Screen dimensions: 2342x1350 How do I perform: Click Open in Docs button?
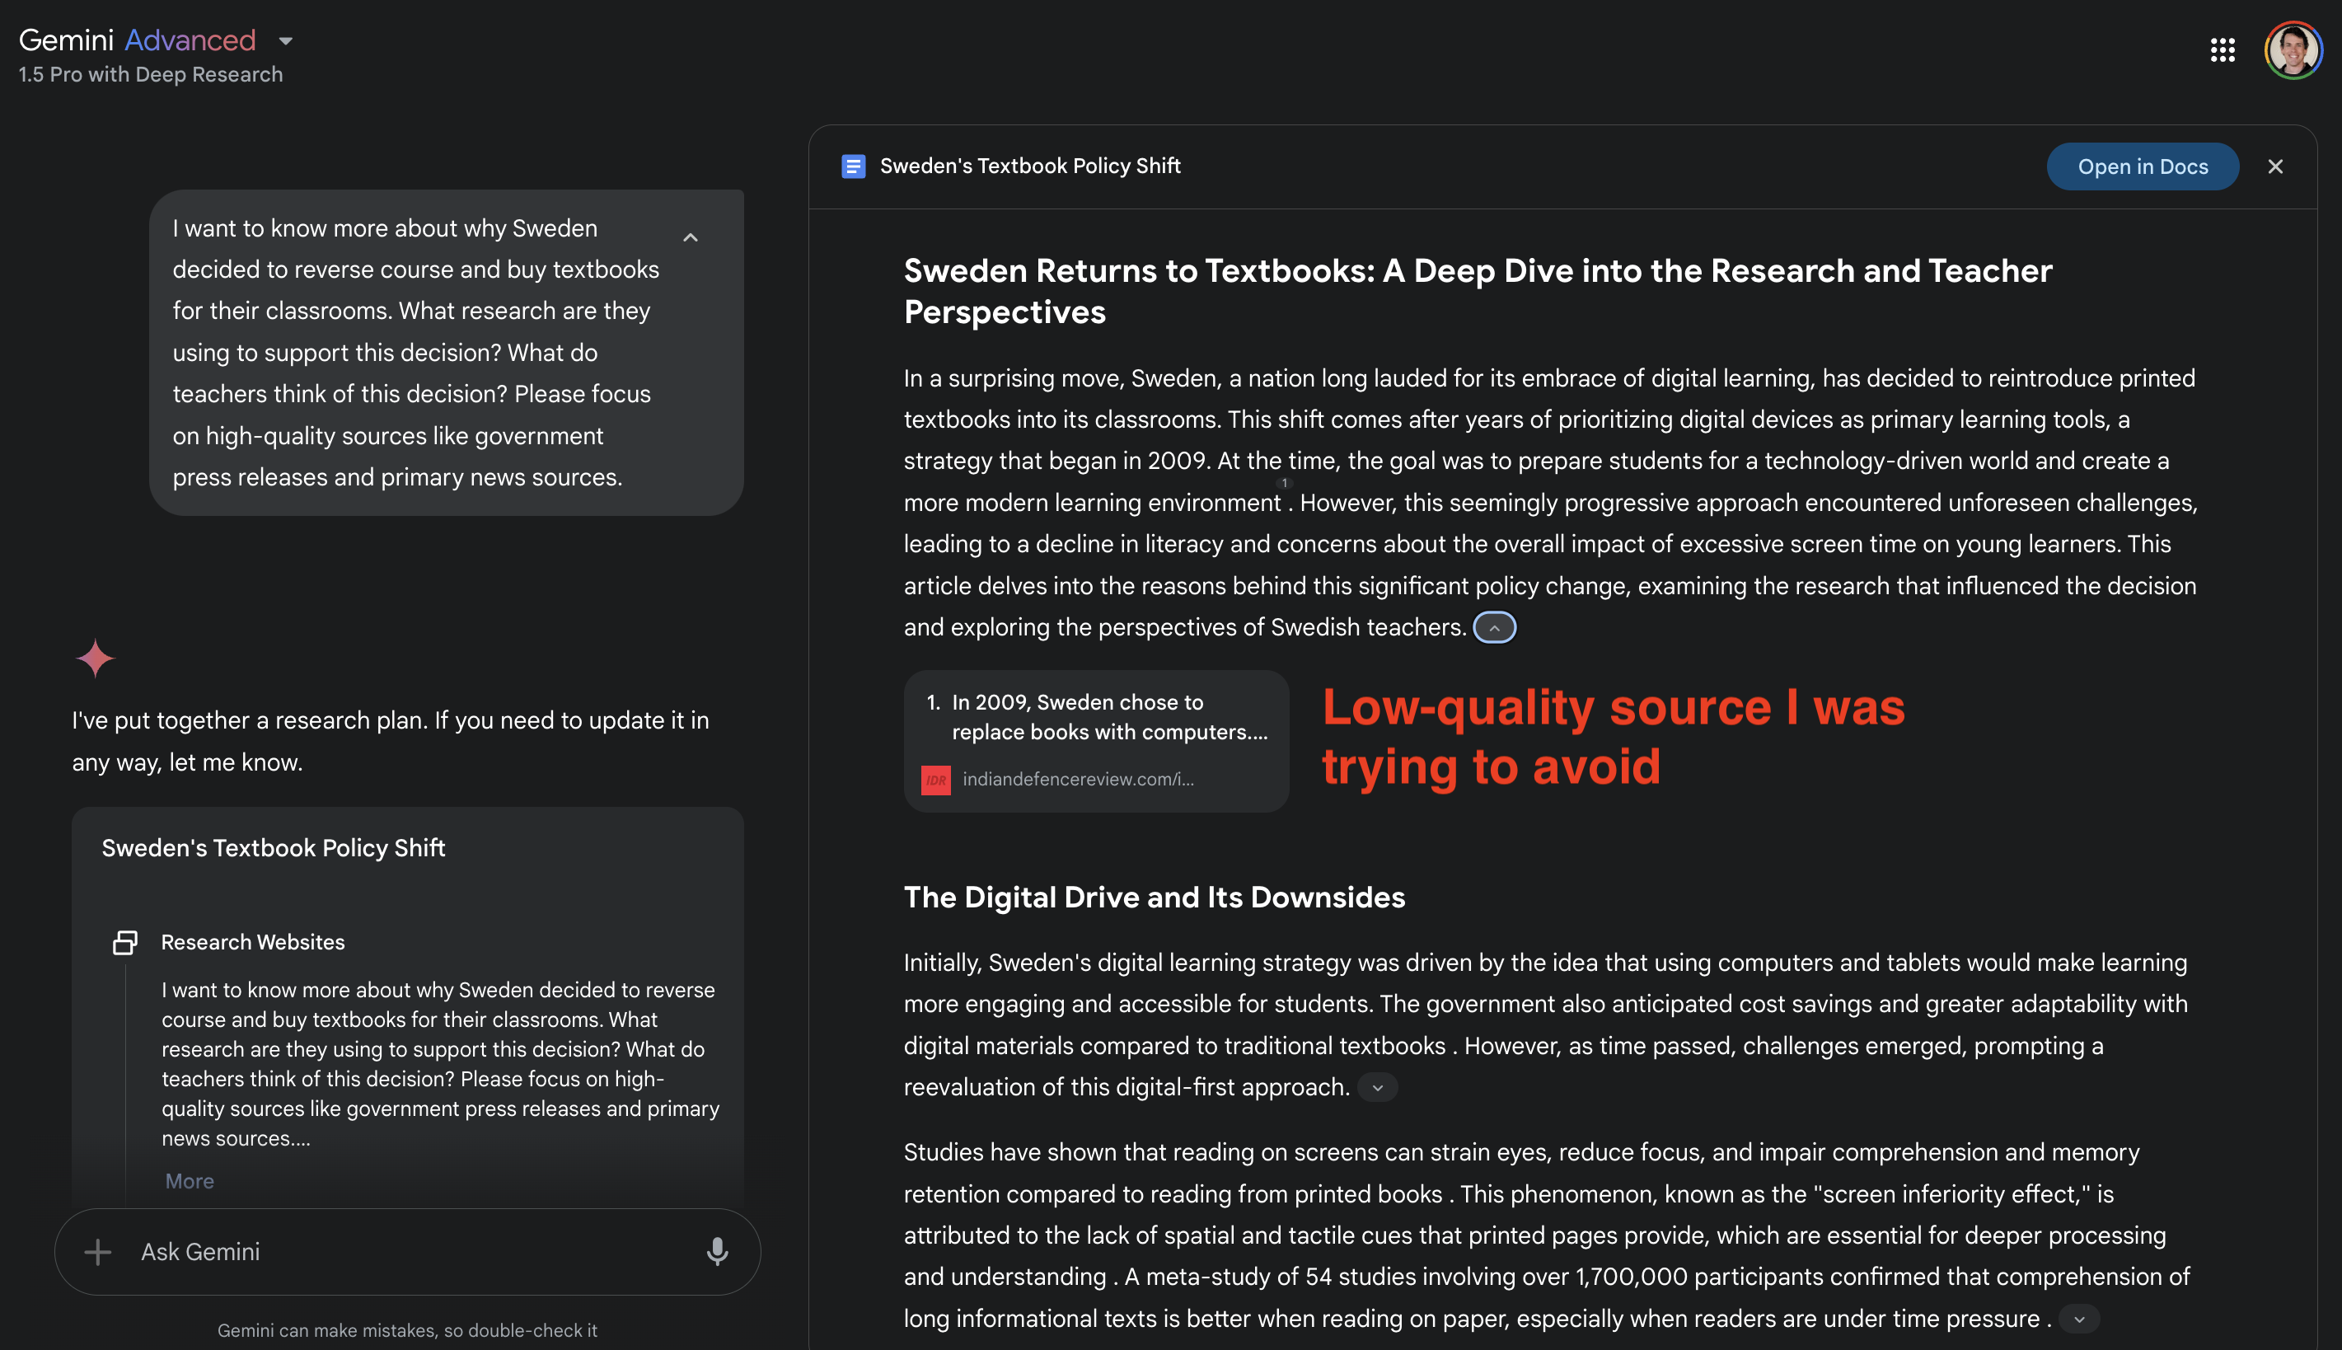(x=2142, y=166)
